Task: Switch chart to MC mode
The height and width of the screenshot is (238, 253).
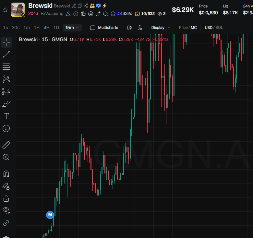Action: pos(194,28)
